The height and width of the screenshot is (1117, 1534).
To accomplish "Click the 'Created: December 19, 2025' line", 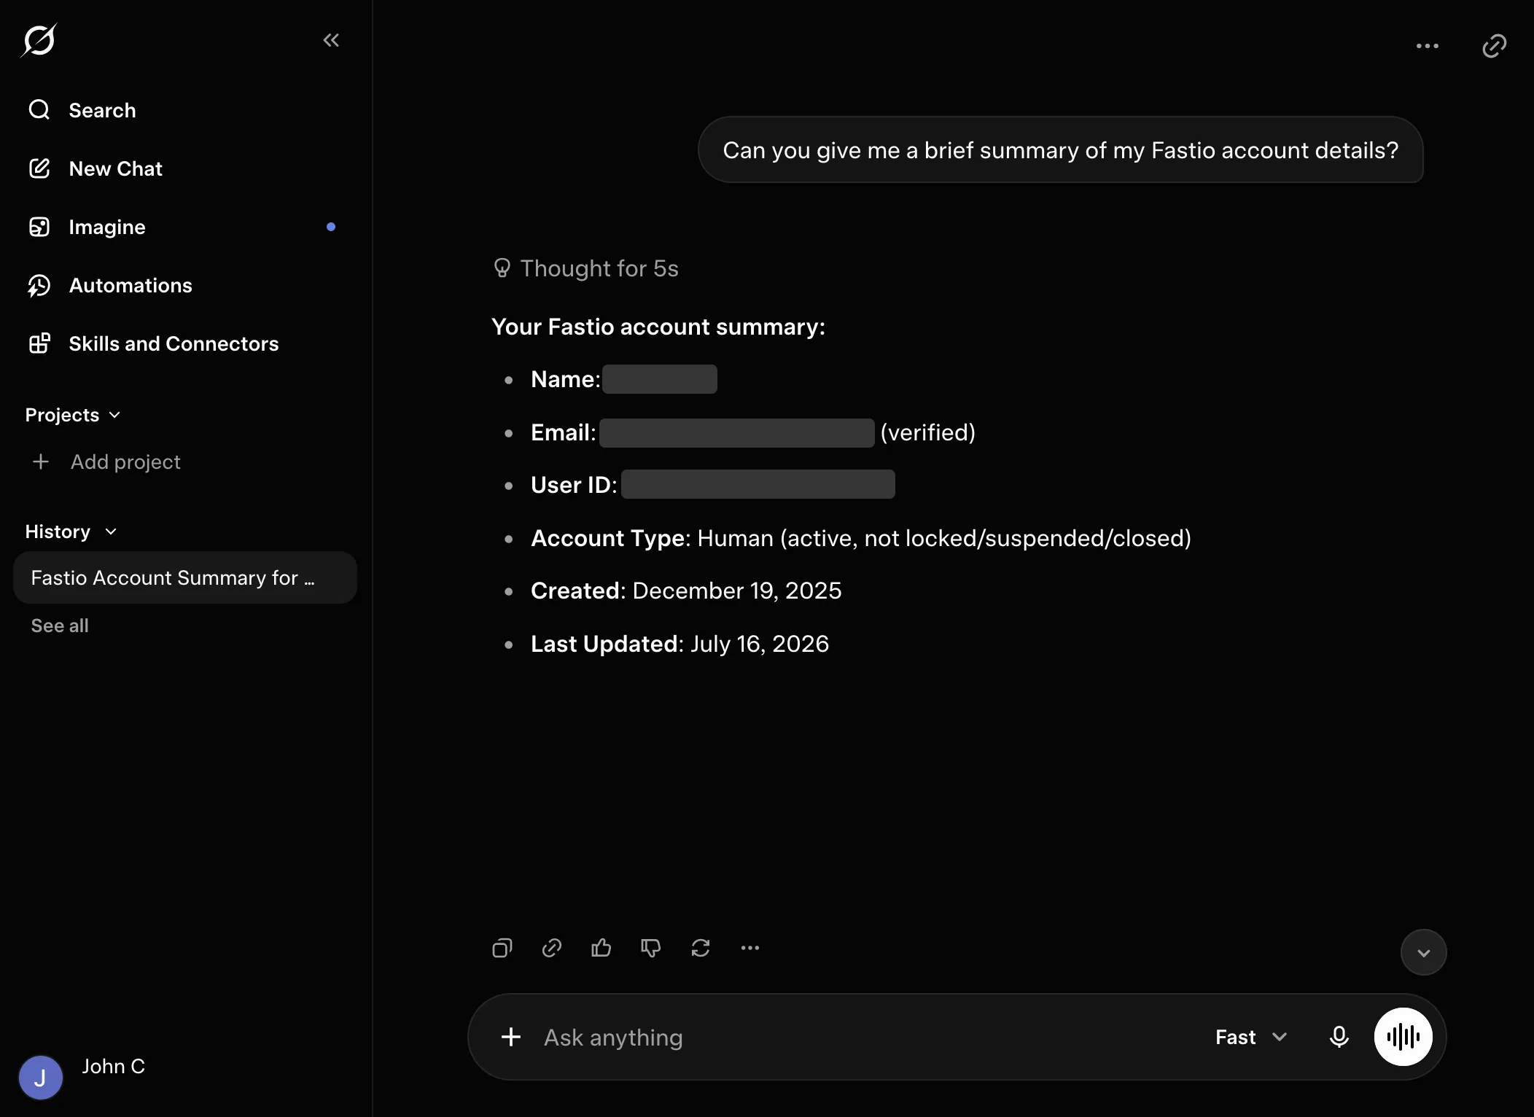I will coord(686,591).
